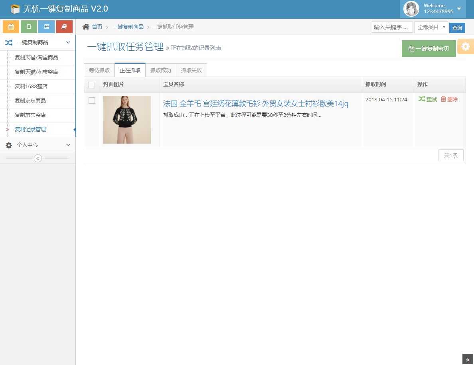Expand the 个人中心 menu chevron

(68, 145)
